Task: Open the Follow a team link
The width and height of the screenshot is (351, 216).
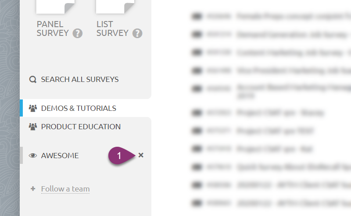Action: (x=65, y=189)
